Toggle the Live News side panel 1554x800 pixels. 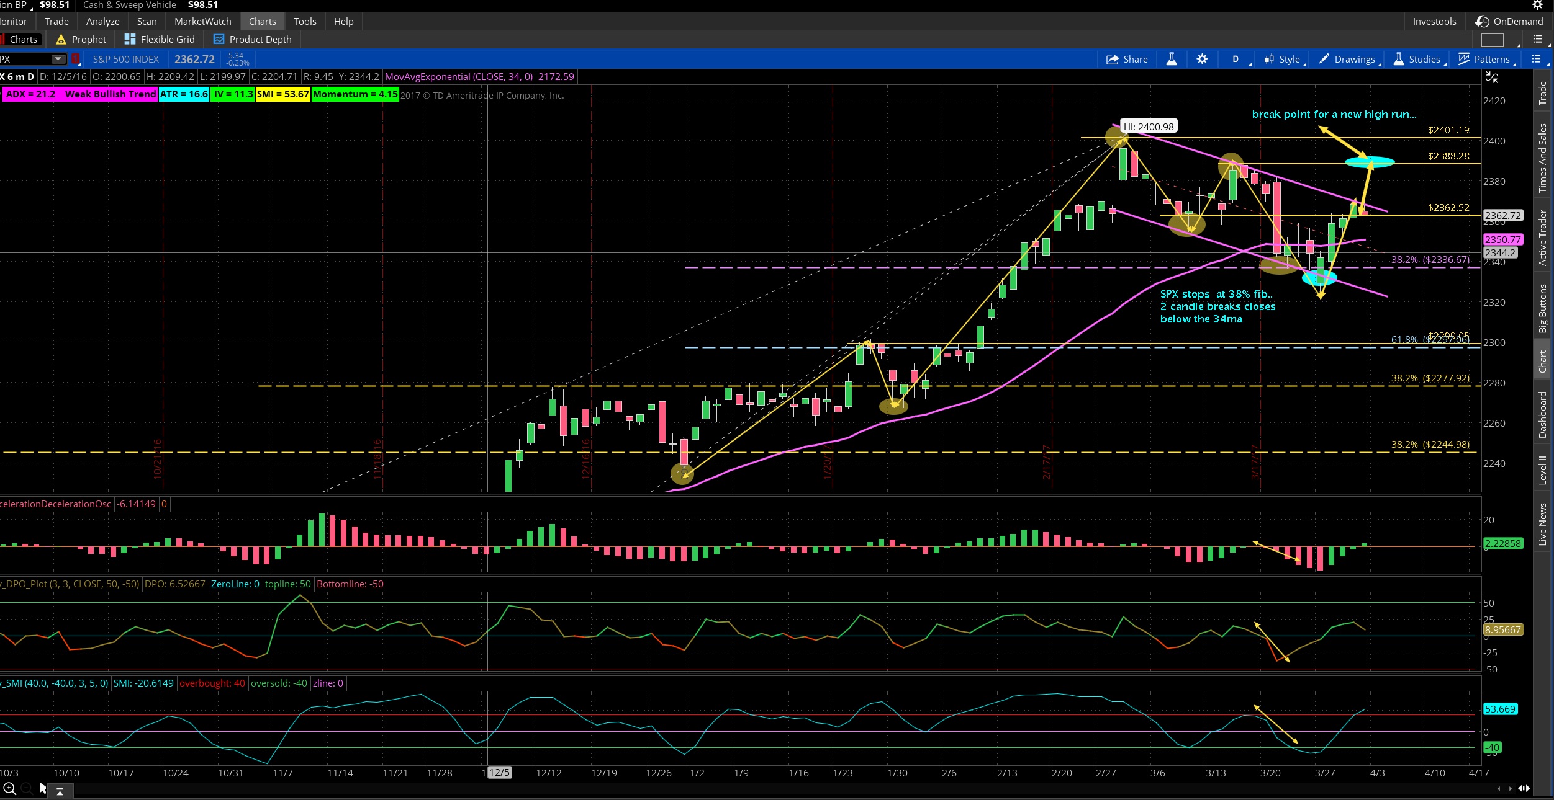[1542, 525]
